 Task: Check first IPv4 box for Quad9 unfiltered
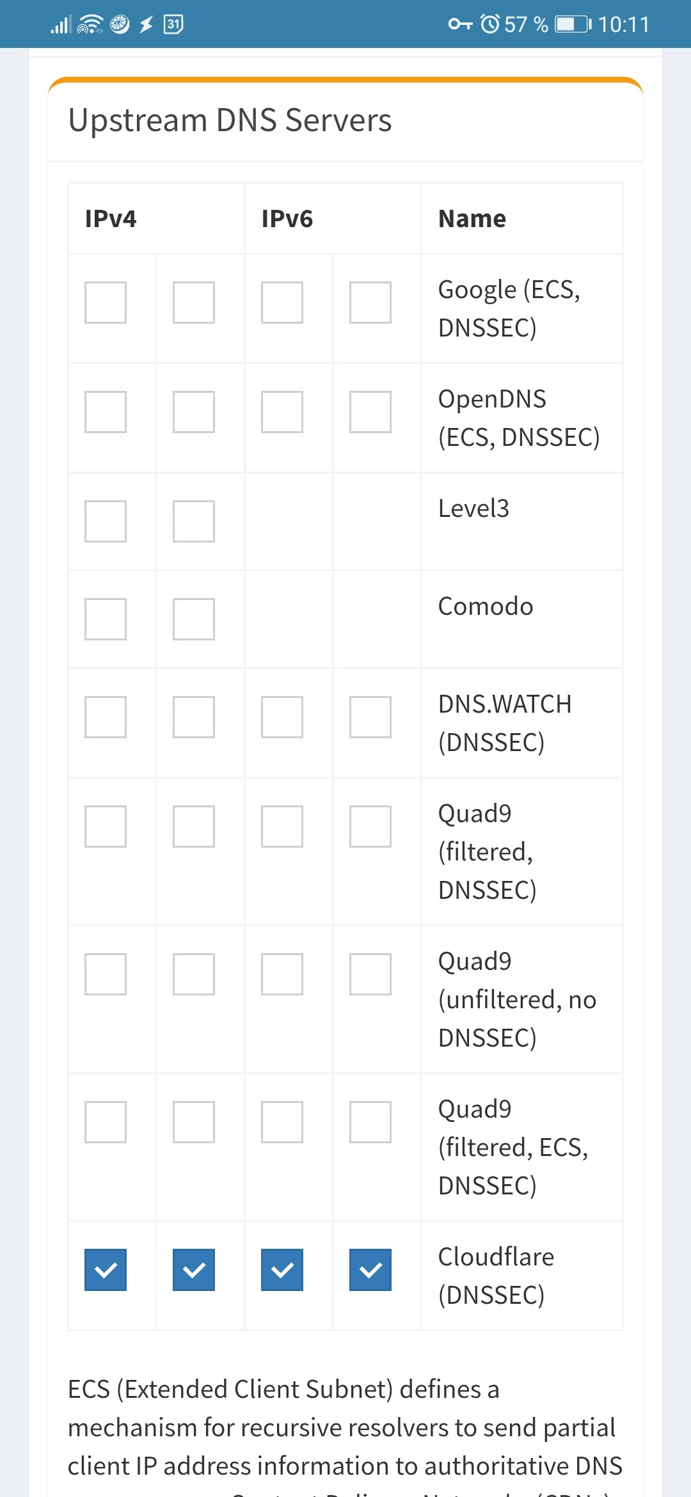[106, 974]
